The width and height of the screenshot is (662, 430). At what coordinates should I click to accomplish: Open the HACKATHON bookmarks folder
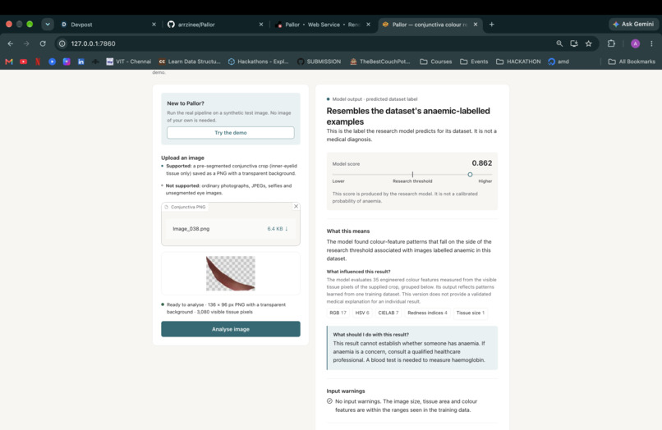[x=518, y=62]
